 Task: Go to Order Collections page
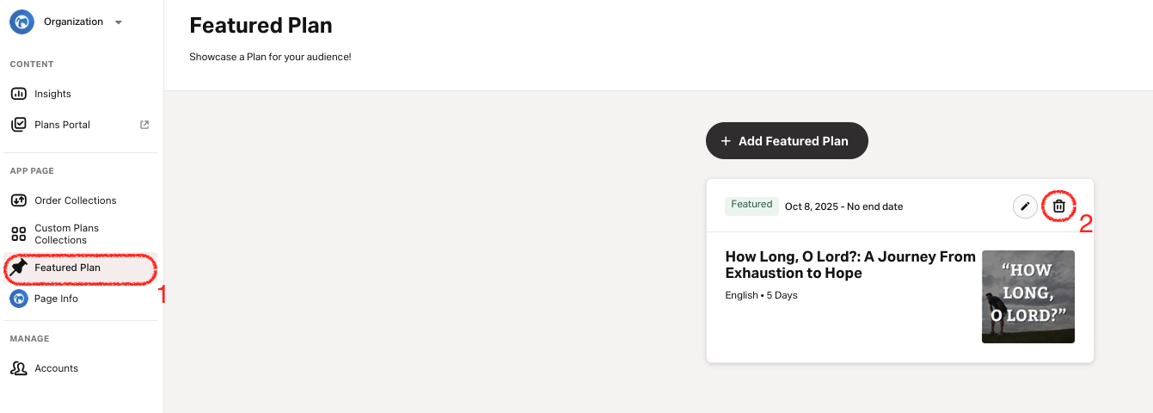pyautogui.click(x=75, y=200)
